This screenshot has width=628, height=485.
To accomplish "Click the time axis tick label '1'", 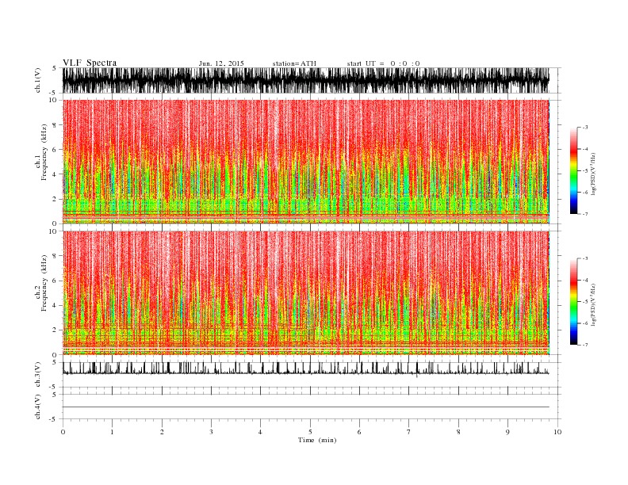I will click(112, 432).
